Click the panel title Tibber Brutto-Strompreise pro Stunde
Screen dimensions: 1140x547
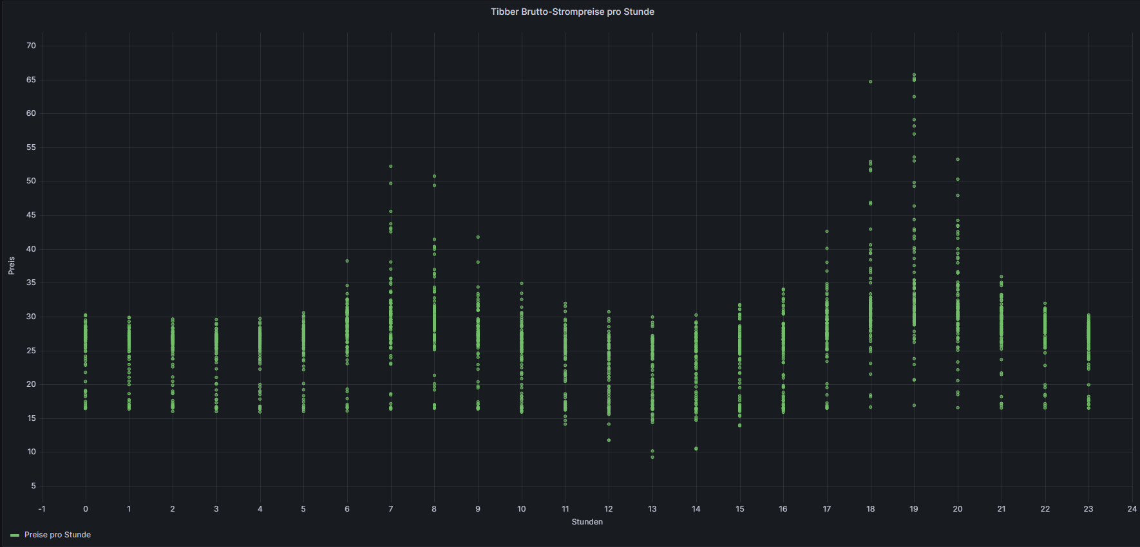coord(572,12)
